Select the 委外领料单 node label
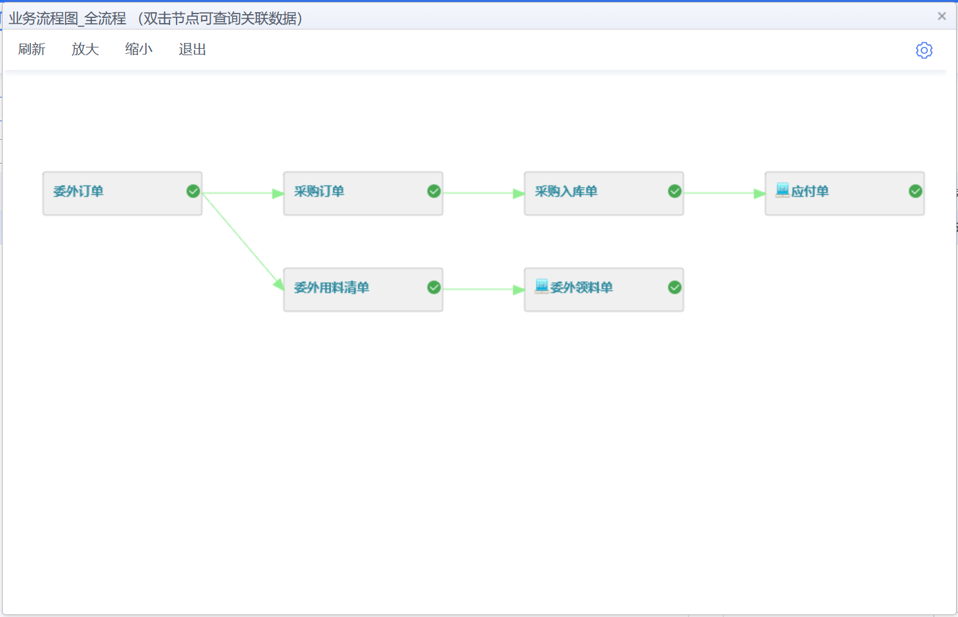The image size is (958, 617). pos(582,287)
